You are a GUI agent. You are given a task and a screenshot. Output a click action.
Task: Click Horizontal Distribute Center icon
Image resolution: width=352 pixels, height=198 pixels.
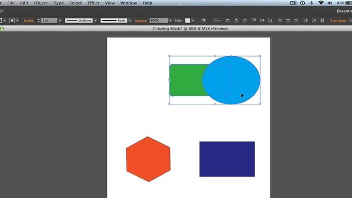(314, 20)
